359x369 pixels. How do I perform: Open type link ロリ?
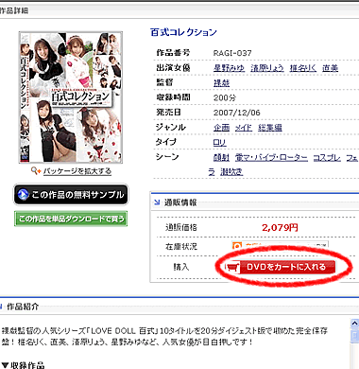coord(219,142)
